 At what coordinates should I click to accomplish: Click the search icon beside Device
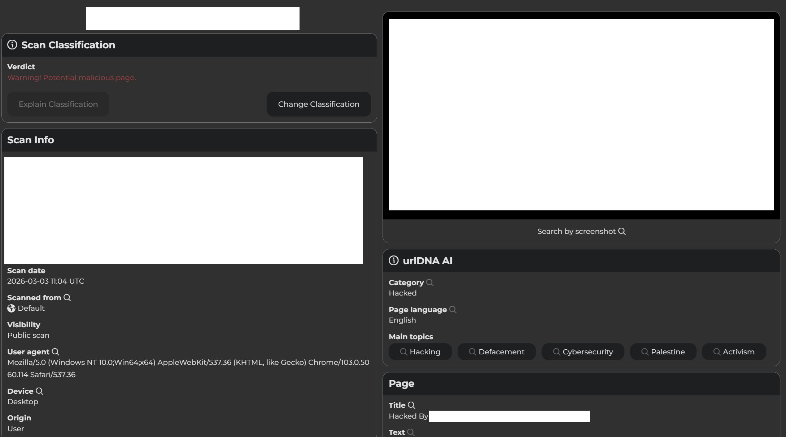[x=39, y=391]
